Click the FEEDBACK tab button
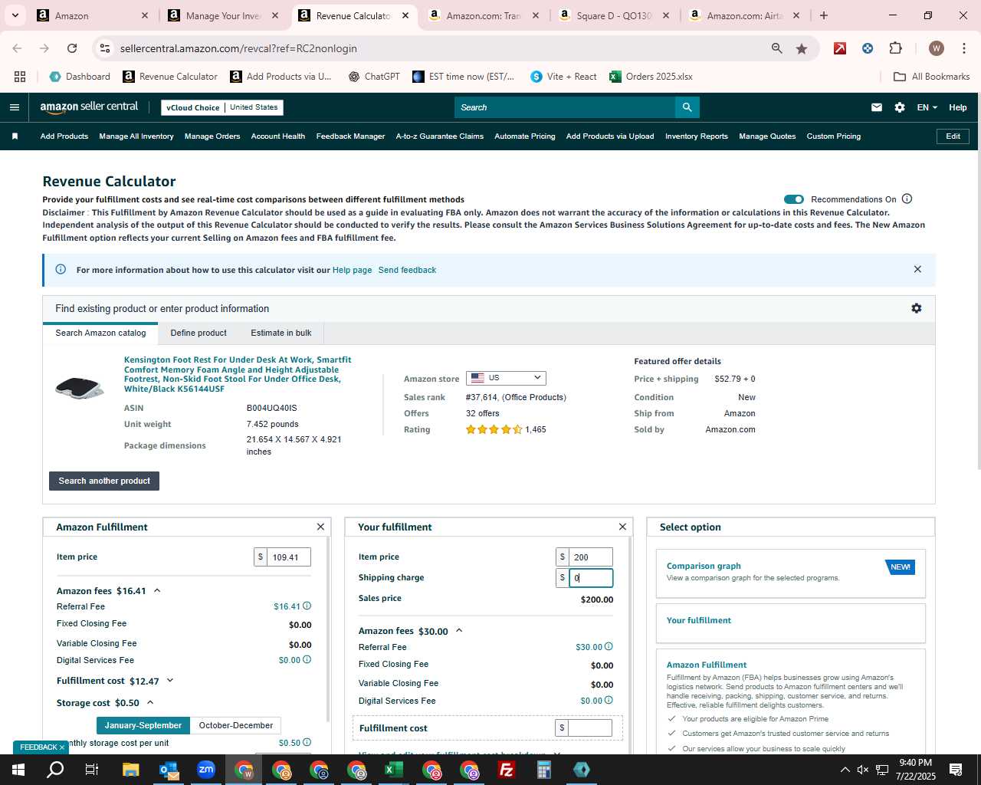The height and width of the screenshot is (785, 981). (x=41, y=747)
